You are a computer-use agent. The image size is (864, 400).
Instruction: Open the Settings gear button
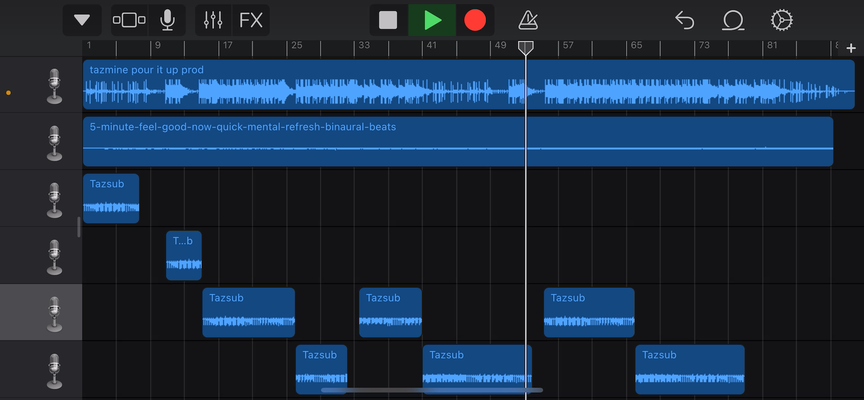(x=782, y=20)
